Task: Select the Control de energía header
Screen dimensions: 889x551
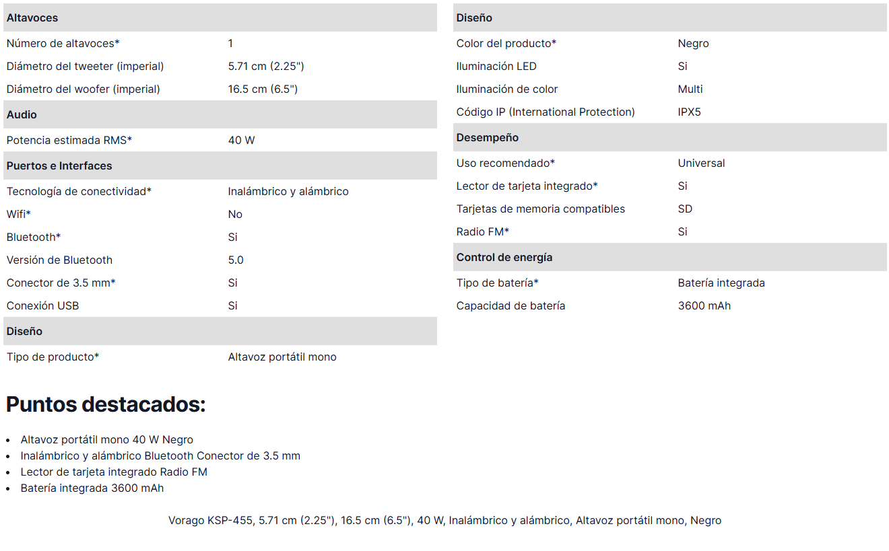Action: tap(504, 258)
